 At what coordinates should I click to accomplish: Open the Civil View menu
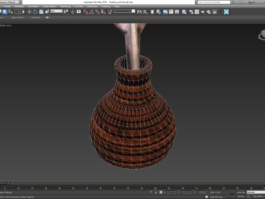tap(78, 7)
